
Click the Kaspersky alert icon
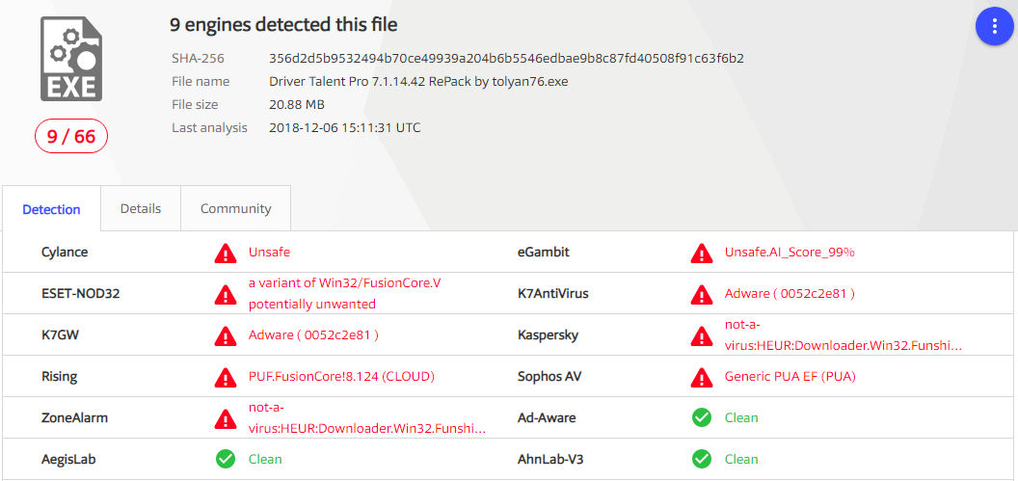(x=702, y=335)
